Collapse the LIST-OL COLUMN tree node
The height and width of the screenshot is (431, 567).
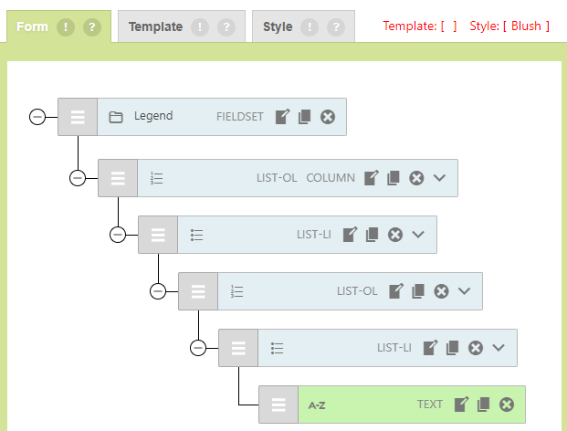pos(78,178)
